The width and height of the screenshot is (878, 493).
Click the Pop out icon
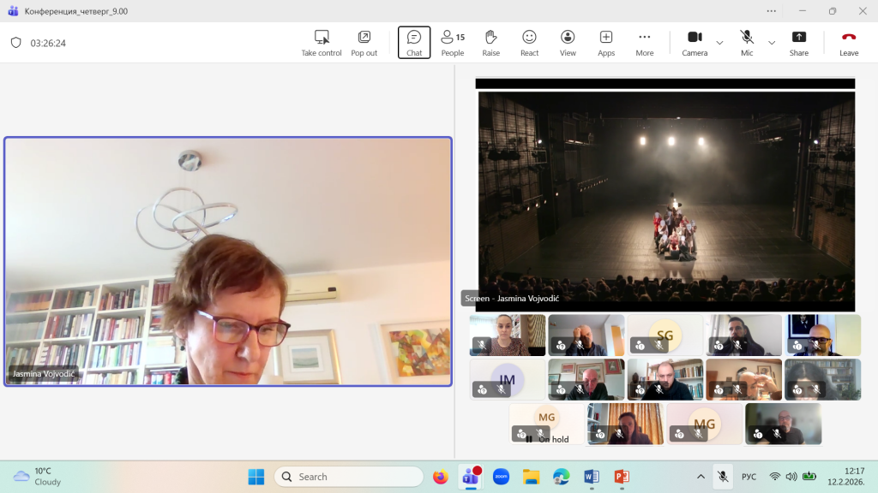[x=364, y=42]
